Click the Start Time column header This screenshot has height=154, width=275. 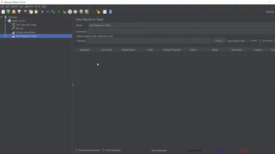coord(107,50)
